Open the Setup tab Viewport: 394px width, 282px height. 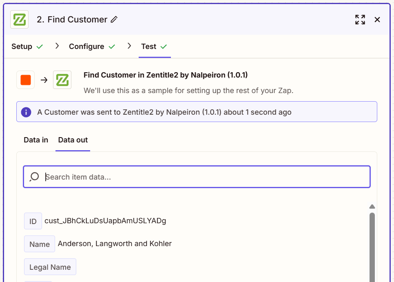(x=22, y=47)
